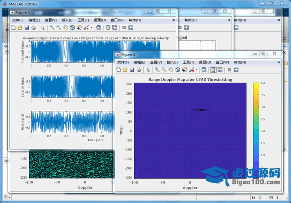Screen dimensions: 291x203
Task: Click Print icon in Figure 6 toolbar
Action: coord(139,70)
